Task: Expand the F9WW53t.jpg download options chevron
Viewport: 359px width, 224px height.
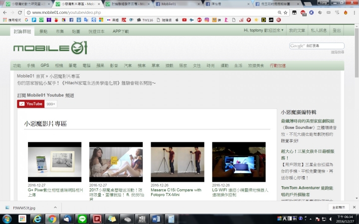Action: pyautogui.click(x=55, y=208)
